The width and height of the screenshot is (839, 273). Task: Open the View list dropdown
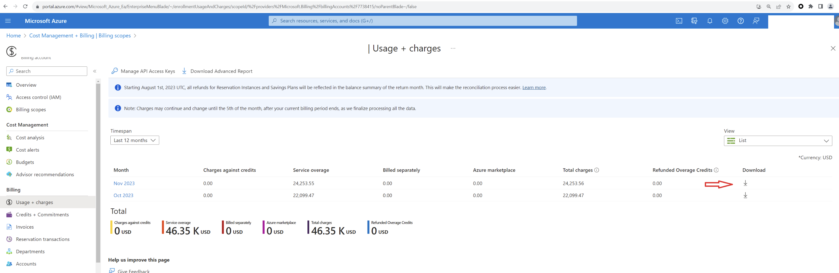778,140
